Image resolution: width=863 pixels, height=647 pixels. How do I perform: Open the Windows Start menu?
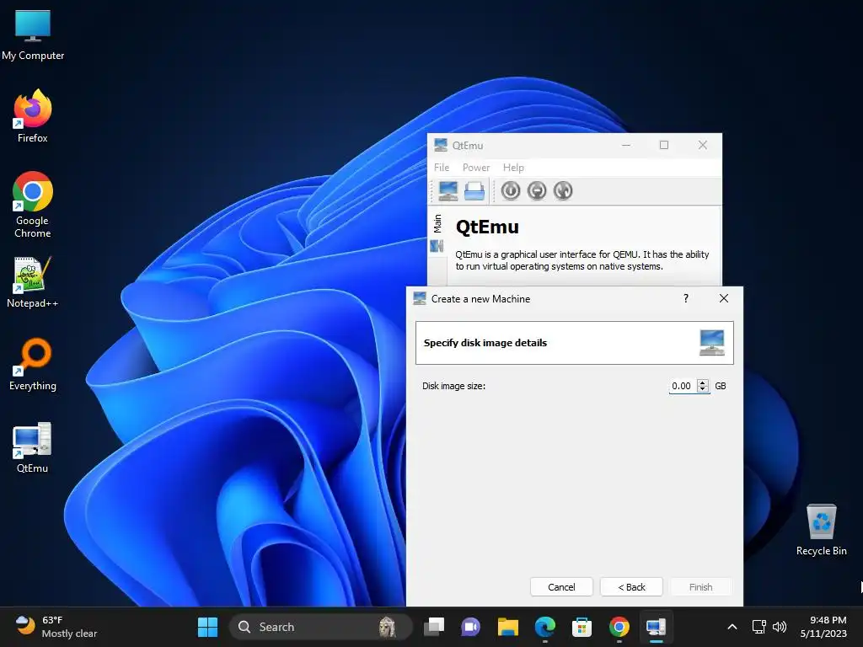coord(208,627)
